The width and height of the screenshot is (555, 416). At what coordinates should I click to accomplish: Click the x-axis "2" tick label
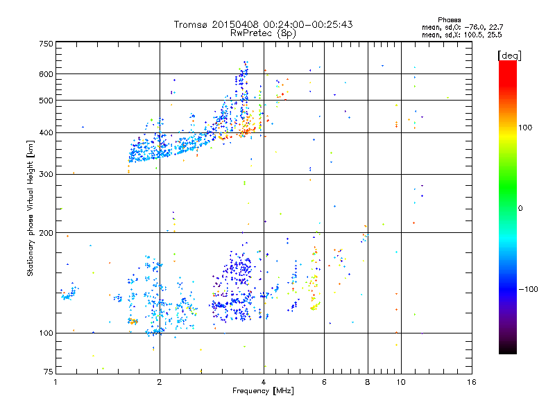(x=160, y=382)
